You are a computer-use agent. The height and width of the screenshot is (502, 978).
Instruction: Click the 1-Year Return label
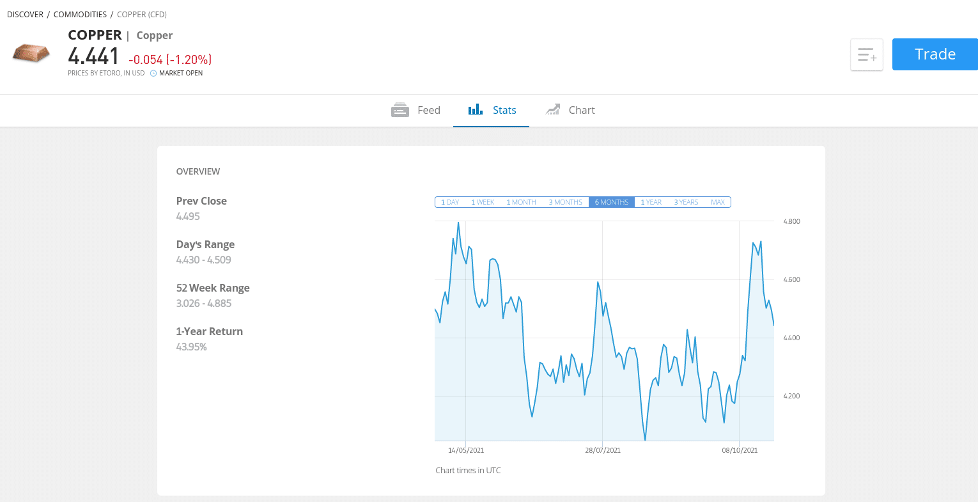210,331
